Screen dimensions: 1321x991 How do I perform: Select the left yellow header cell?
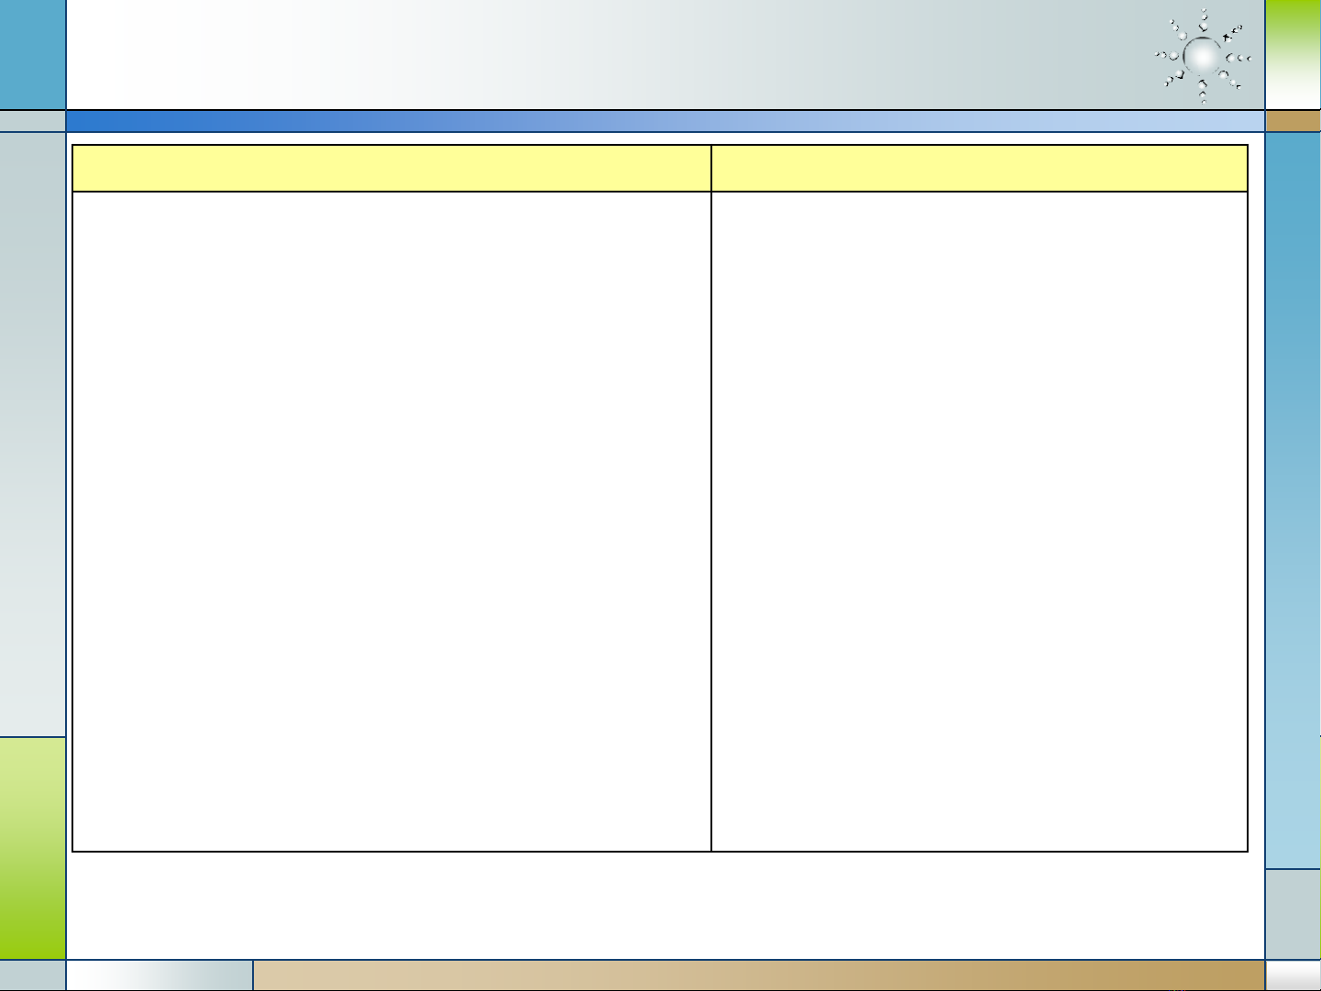[391, 168]
